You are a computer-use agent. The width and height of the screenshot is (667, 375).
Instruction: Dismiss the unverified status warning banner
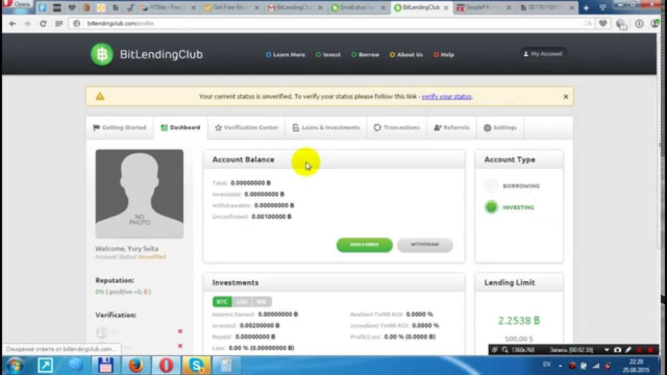coord(566,96)
